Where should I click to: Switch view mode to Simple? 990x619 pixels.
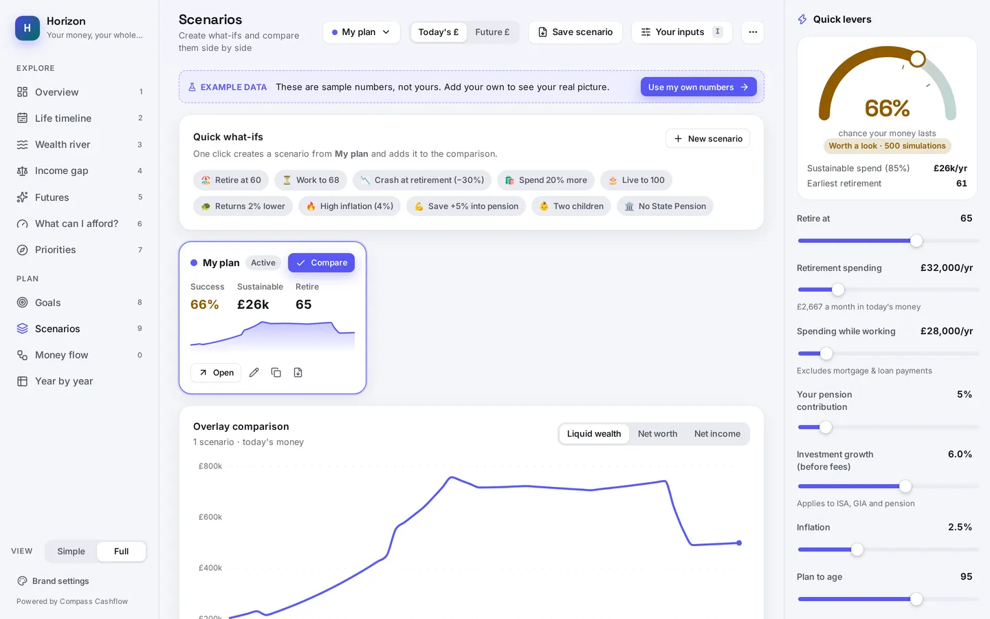(71, 551)
